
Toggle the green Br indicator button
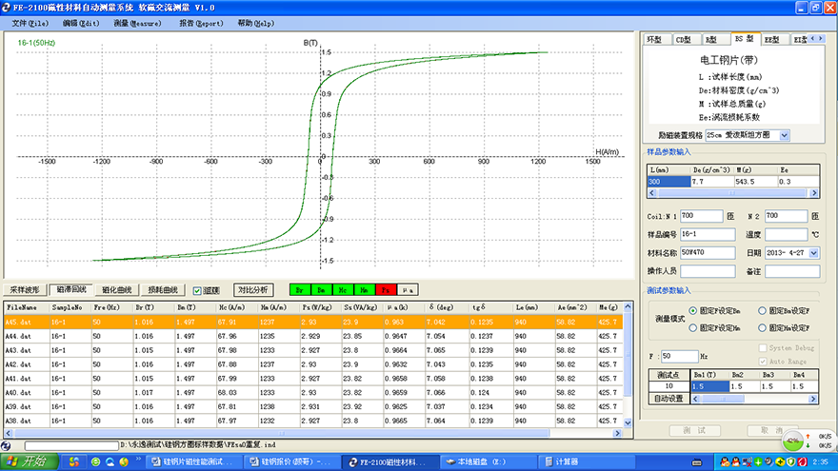300,290
